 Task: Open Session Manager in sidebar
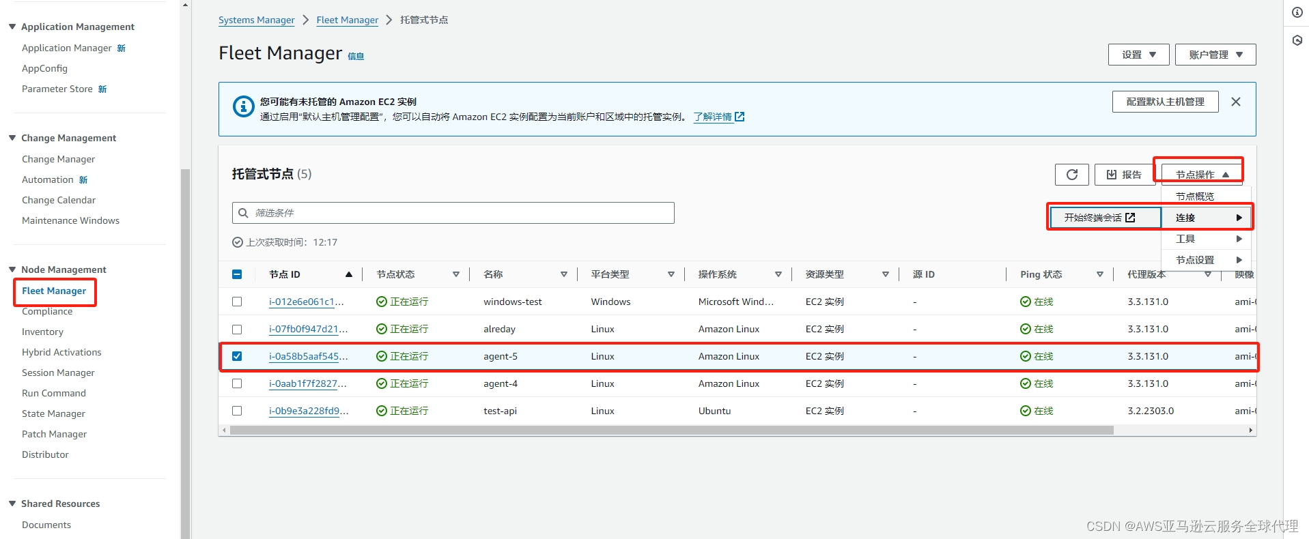[x=58, y=373]
